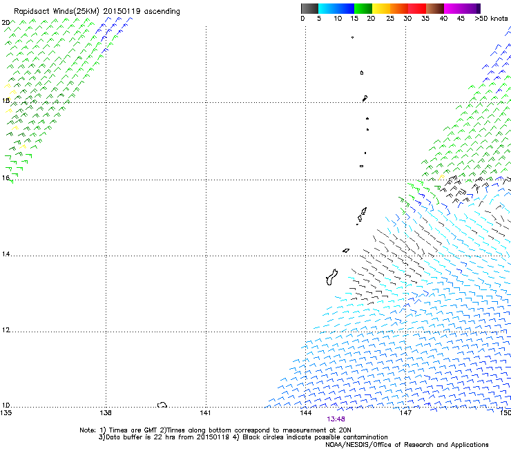Click the 'Times are GMT' note line
Viewport: 511px width, 449px height.
click(x=215, y=430)
